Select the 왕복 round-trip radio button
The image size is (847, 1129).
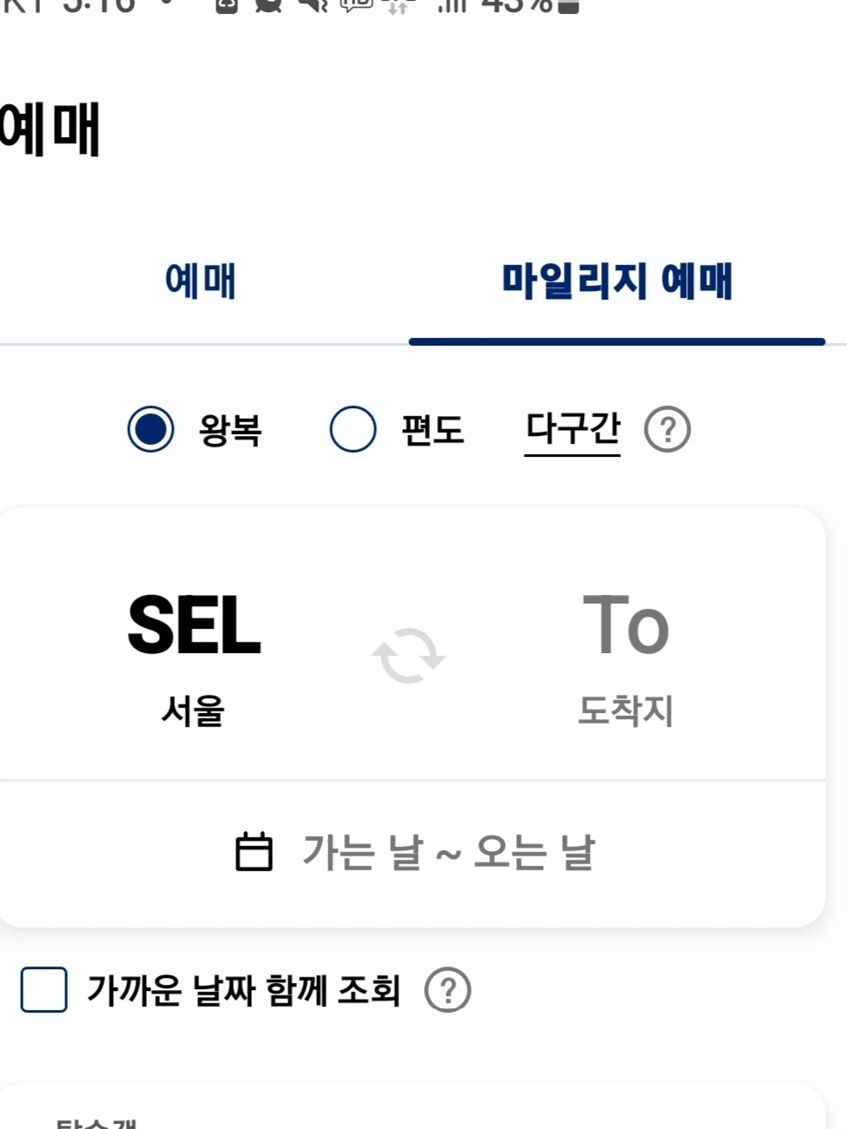pos(151,429)
